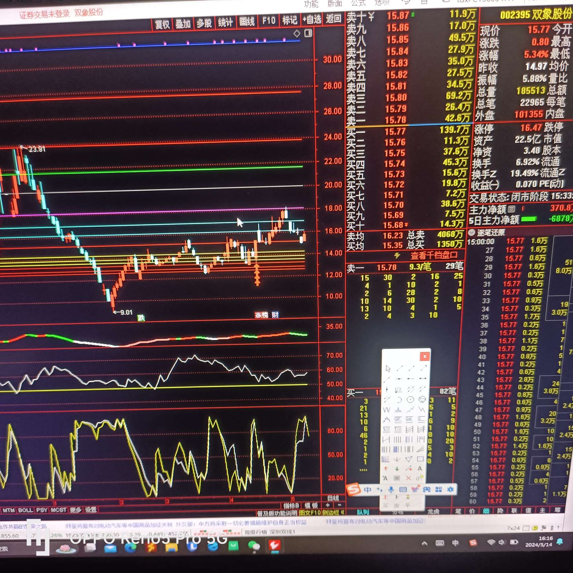Click the Sogou input method S logo
This screenshot has width=573, height=573.
[x=353, y=489]
